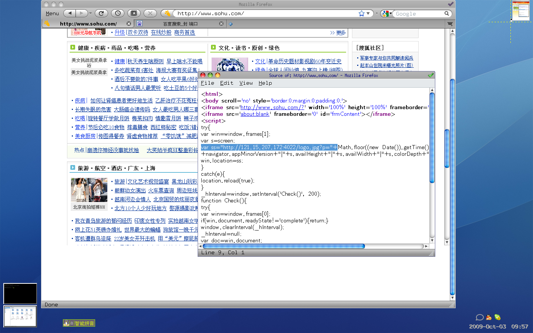Open Help menu in source viewer
533x333 pixels.
[265, 83]
